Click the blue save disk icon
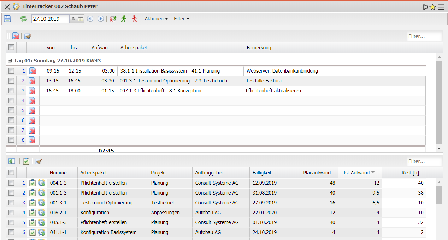The width and height of the screenshot is (448, 240). coord(7,19)
